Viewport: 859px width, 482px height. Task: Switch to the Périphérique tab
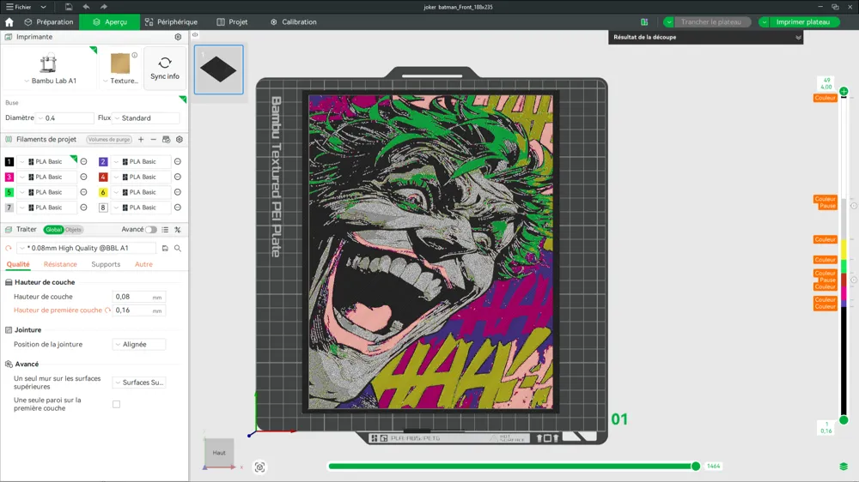click(171, 22)
